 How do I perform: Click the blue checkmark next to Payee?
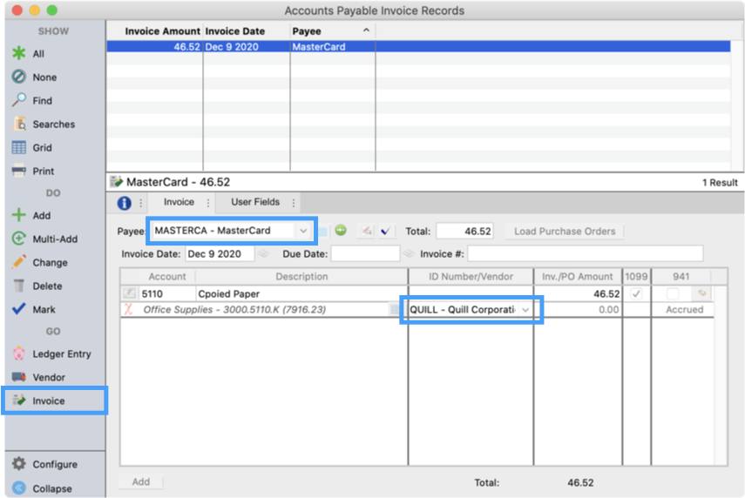[x=385, y=232]
